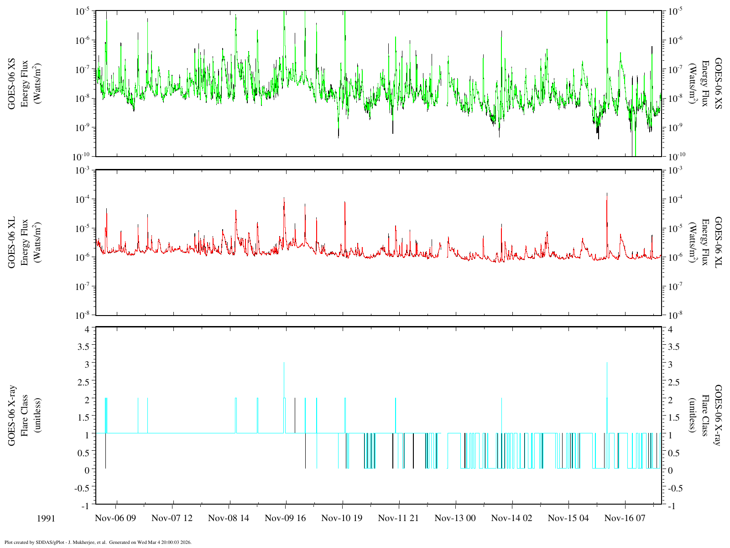Select the right-side X-ray Flare Class title
The height and width of the screenshot is (548, 730).
[705, 416]
